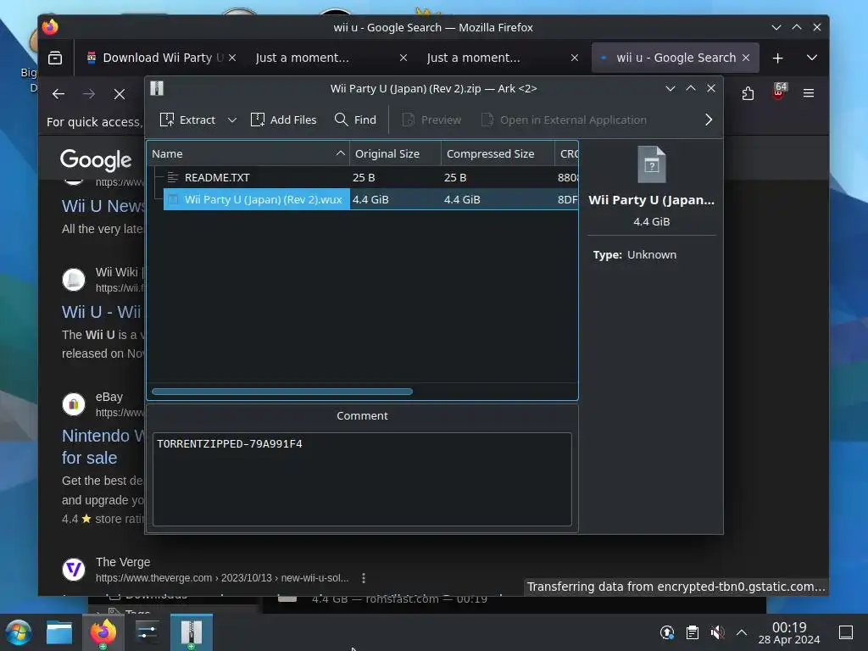
Task: Go back in Firefox
Action: [x=58, y=94]
